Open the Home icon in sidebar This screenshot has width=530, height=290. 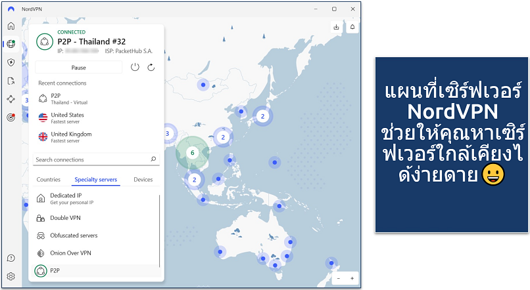11,26
